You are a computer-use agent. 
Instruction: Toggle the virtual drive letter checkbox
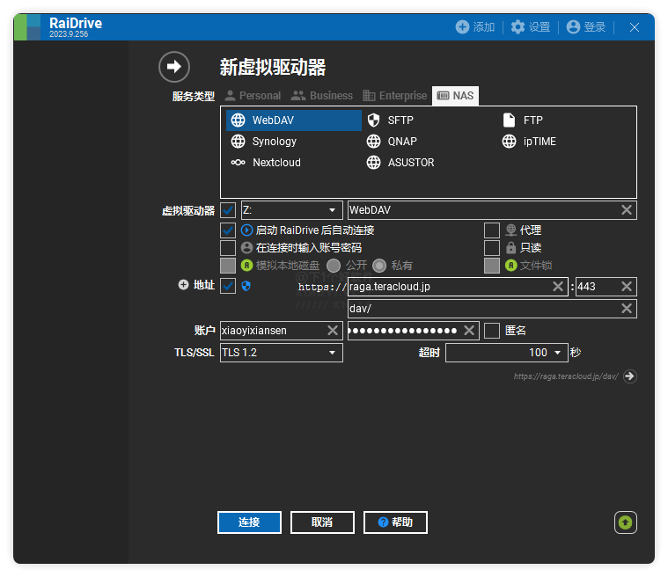coord(228,210)
